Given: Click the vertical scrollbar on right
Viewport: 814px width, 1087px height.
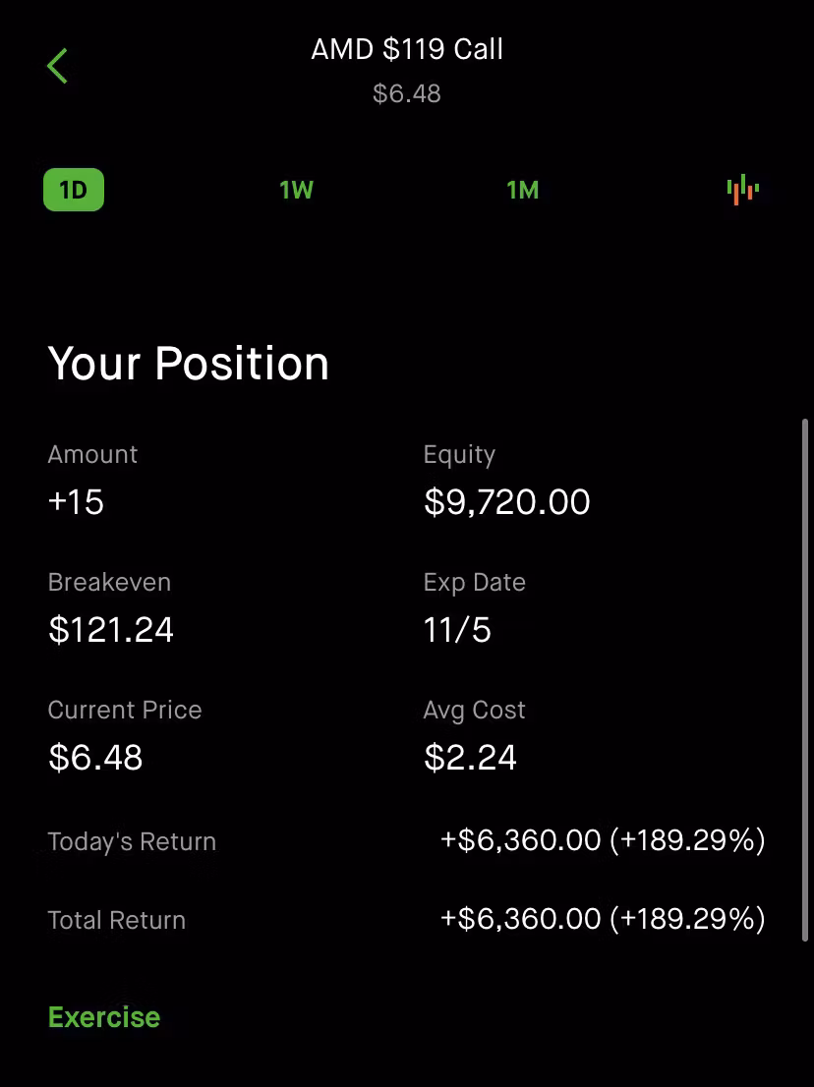Looking at the screenshot, I should point(805,678).
